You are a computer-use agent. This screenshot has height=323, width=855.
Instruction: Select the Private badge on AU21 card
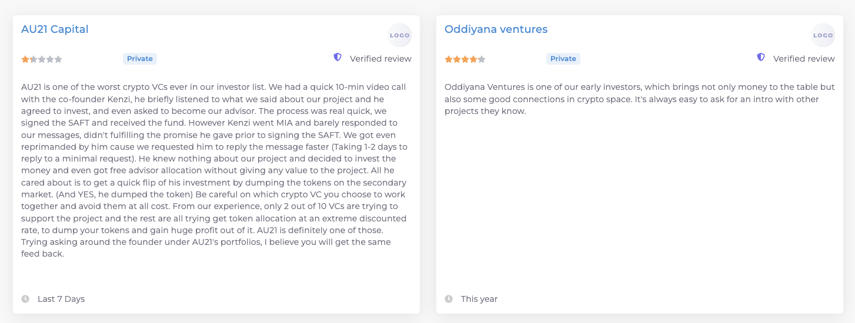(140, 59)
